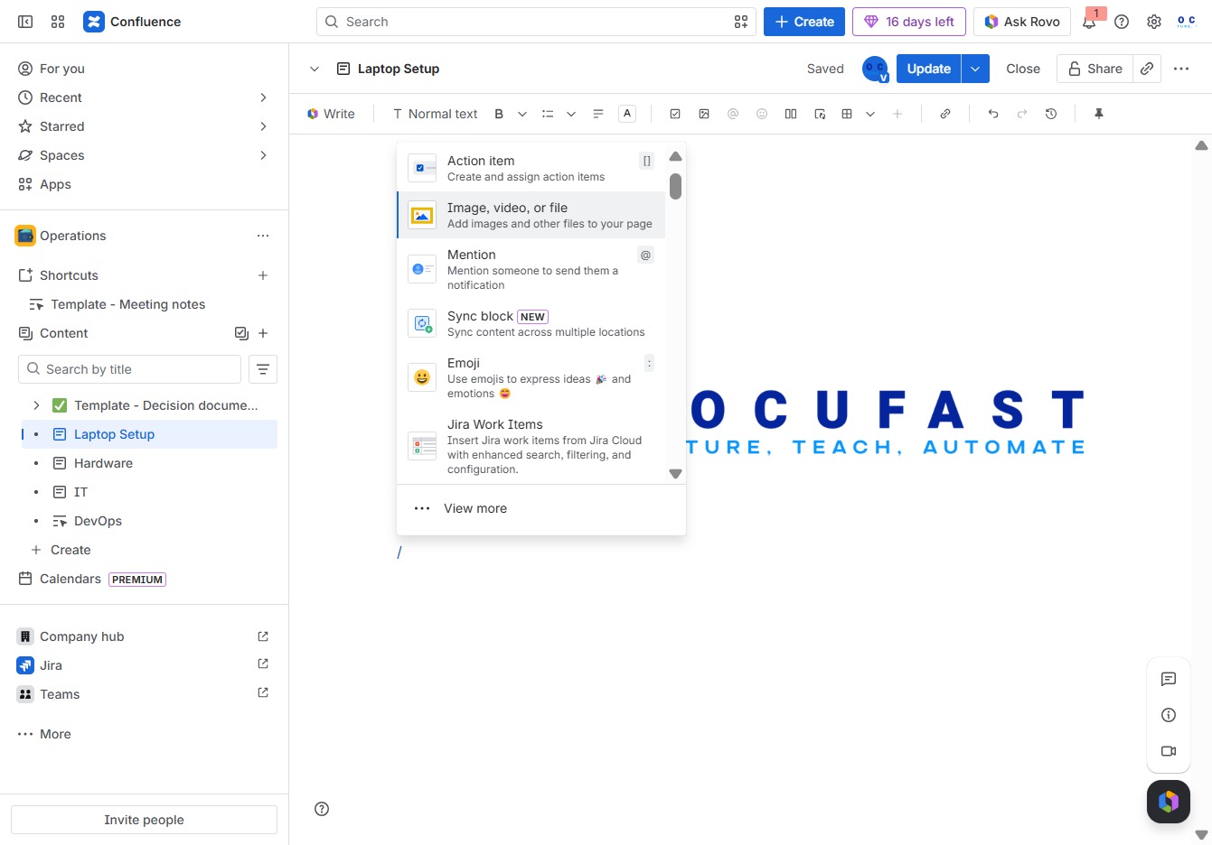Collapse the left sidebar panel
The height and width of the screenshot is (845, 1212).
[x=25, y=22]
